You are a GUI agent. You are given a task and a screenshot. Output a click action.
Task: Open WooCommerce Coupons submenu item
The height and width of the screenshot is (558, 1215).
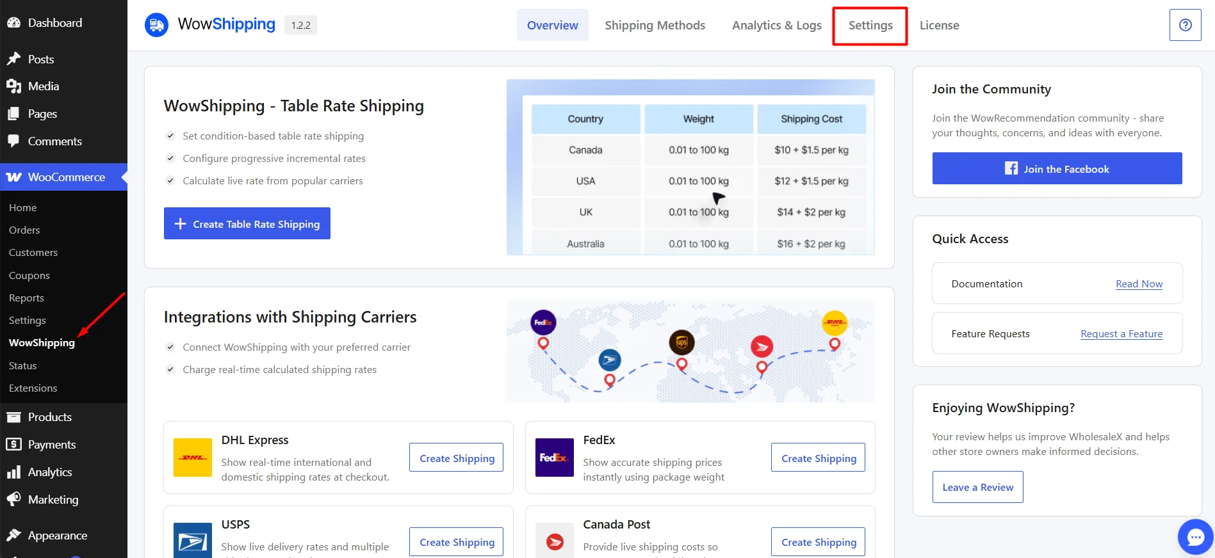pos(29,276)
